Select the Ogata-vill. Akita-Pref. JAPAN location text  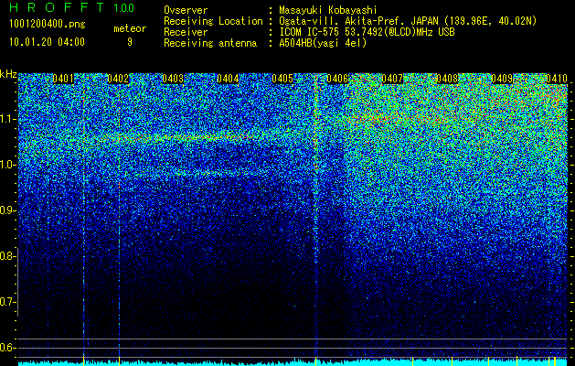[408, 21]
